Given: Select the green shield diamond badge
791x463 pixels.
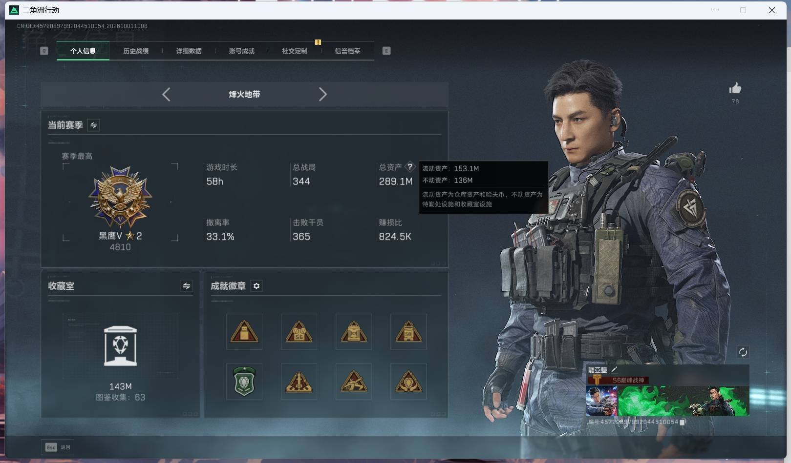Looking at the screenshot, I should tap(244, 382).
